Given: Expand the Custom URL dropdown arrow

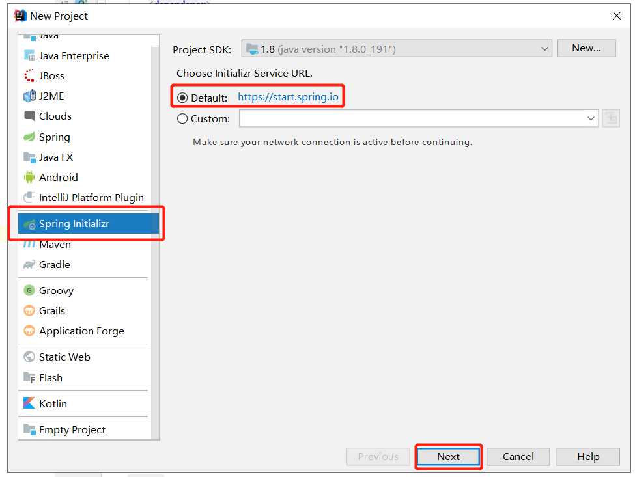Looking at the screenshot, I should point(591,118).
